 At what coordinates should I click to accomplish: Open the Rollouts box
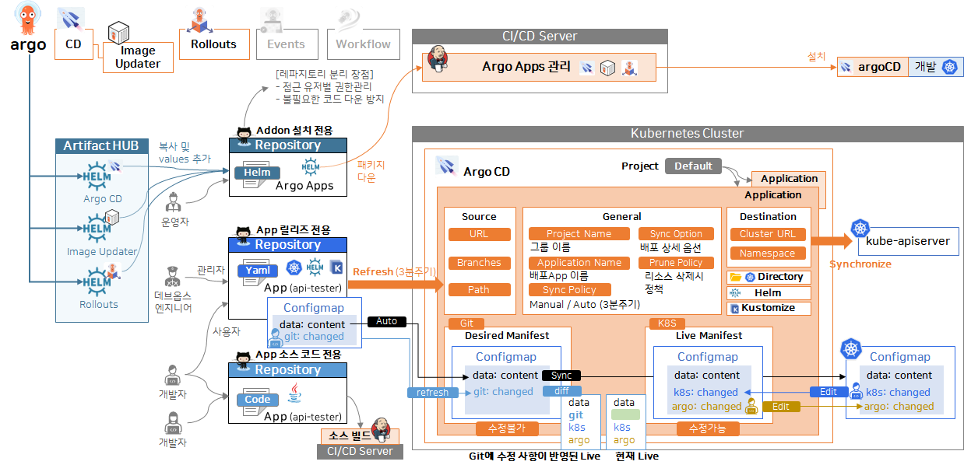(x=213, y=44)
